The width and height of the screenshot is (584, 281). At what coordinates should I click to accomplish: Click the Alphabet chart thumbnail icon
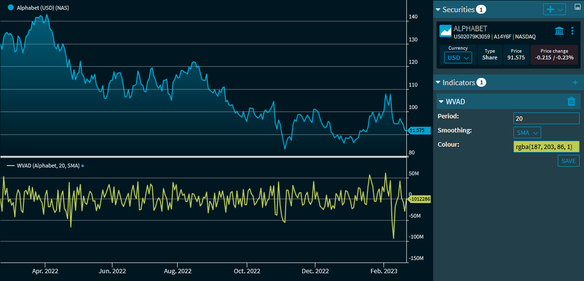[445, 31]
